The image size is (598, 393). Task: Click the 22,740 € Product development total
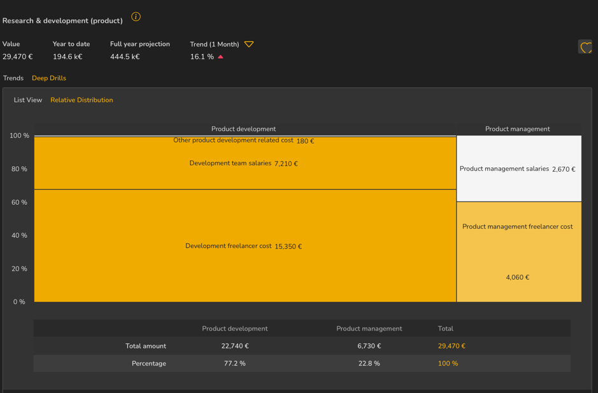point(235,346)
